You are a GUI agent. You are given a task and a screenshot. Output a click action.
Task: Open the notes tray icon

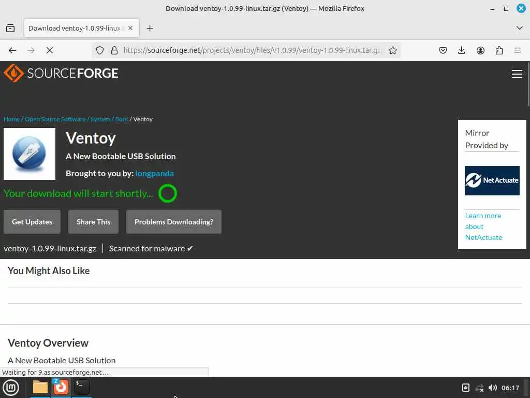pyautogui.click(x=466, y=388)
